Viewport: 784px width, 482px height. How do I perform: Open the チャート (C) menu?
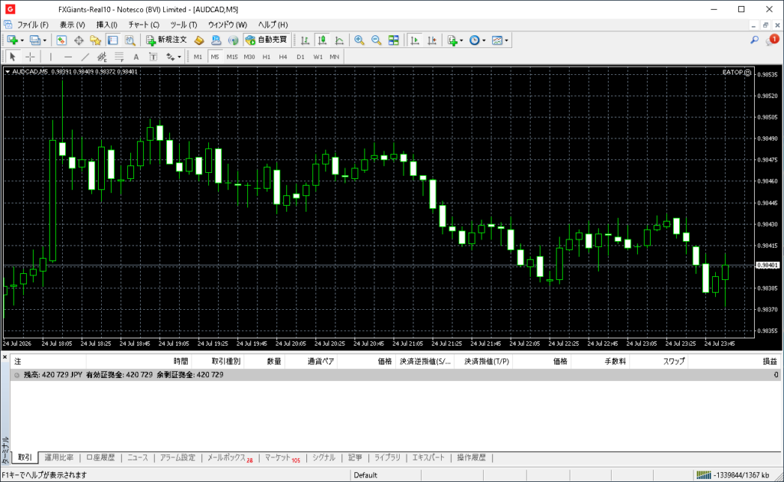143,24
